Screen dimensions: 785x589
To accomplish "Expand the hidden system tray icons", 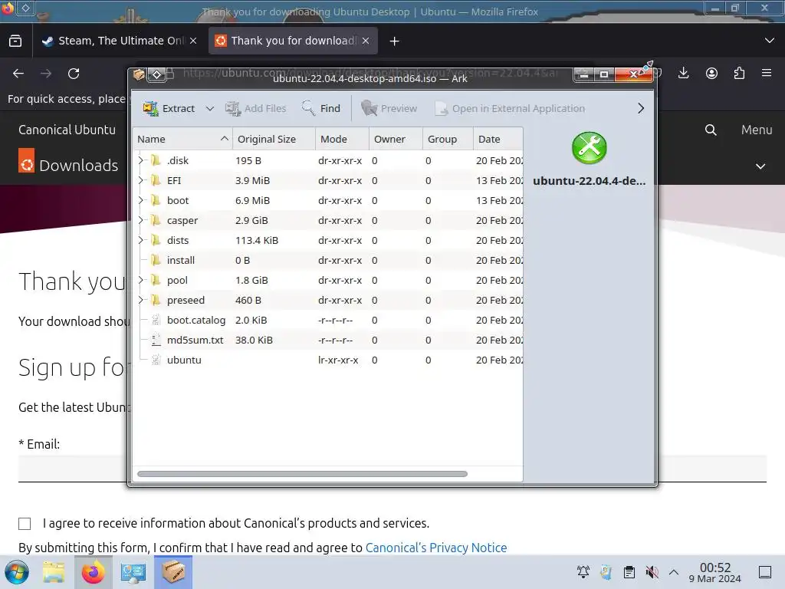I will coord(674,572).
